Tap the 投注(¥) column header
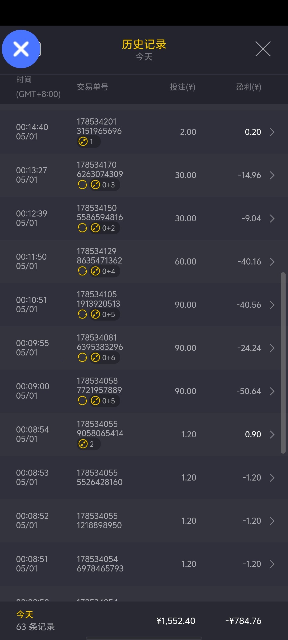Image resolution: width=288 pixels, height=640 pixels. click(x=183, y=87)
